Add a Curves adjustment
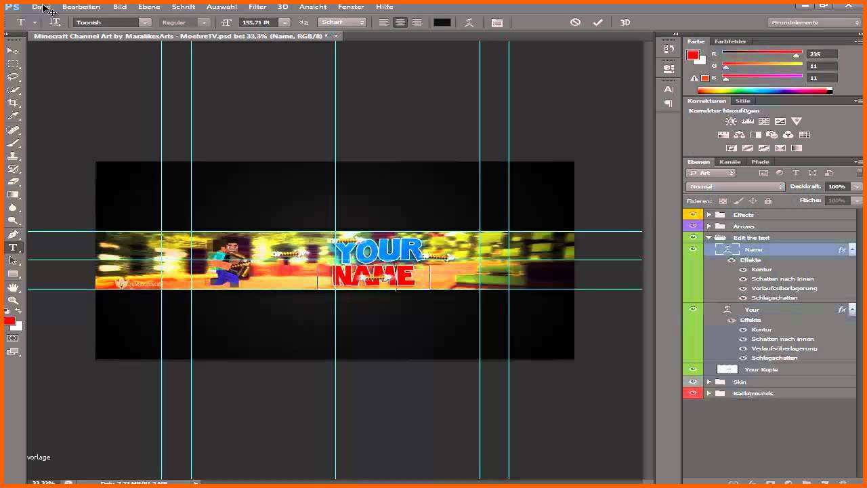 [x=763, y=121]
